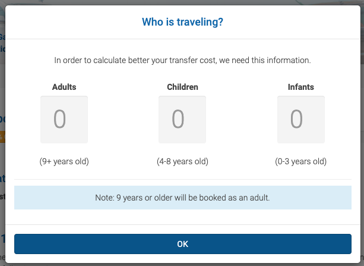Image resolution: width=364 pixels, height=266 pixels.
Task: Click the Adults label
Action: [x=64, y=87]
